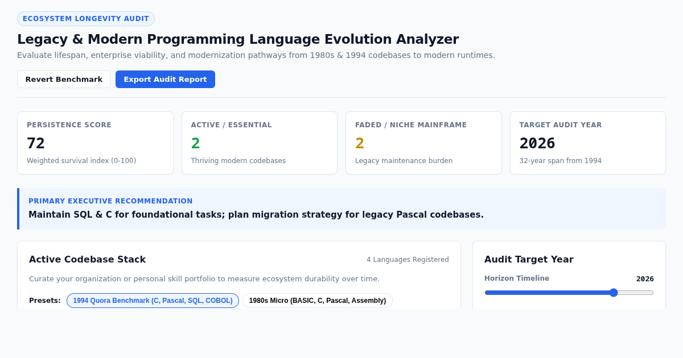Viewport: 683px width, 358px height.
Task: Click the '32-year span from 1994' note
Action: (x=561, y=161)
